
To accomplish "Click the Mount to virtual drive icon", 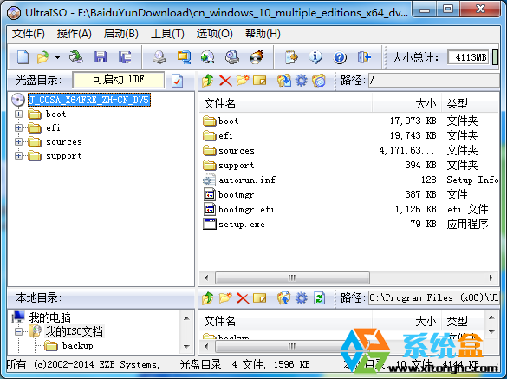I will click(x=232, y=57).
